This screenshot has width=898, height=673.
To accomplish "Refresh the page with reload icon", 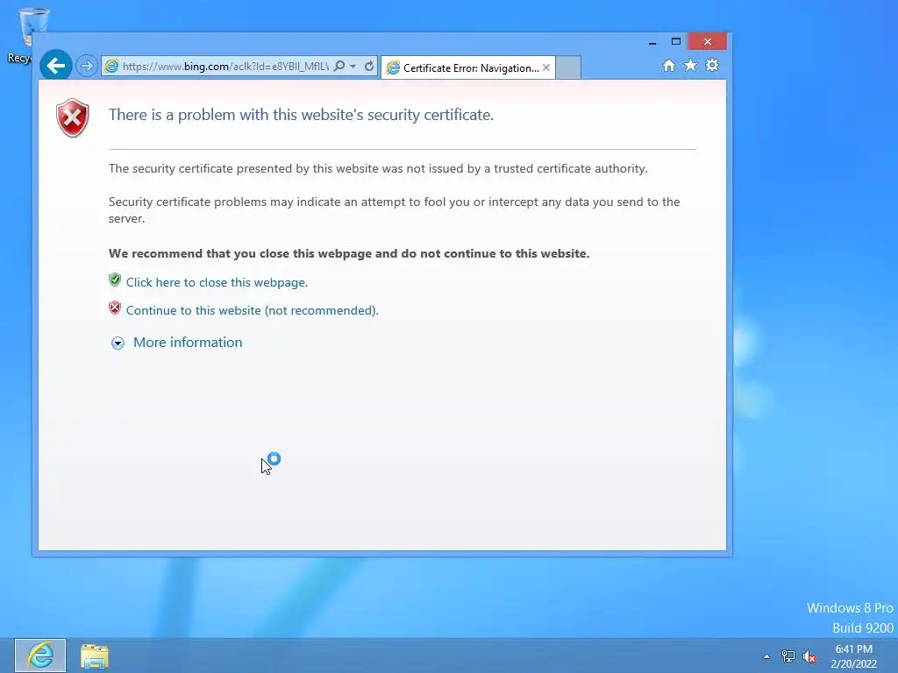I will click(x=369, y=66).
